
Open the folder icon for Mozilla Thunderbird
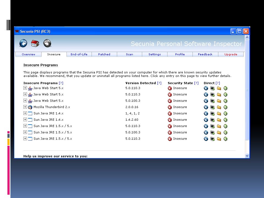pyautogui.click(x=219, y=107)
